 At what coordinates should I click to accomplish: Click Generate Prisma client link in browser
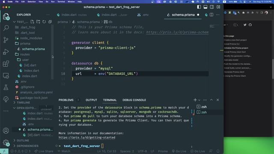pyautogui.click(x=234, y=72)
